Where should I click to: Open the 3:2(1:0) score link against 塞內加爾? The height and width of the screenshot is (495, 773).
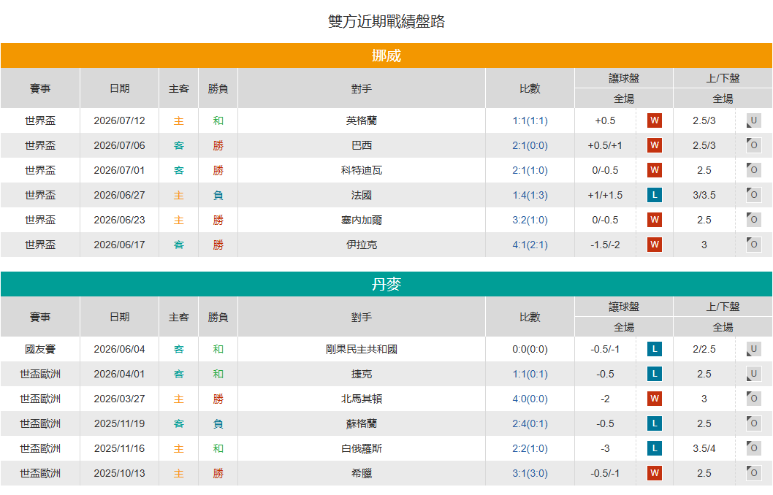click(x=530, y=220)
